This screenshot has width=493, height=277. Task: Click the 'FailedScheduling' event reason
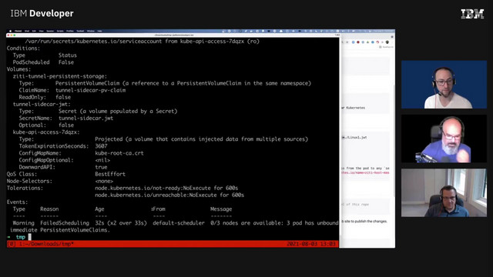65,223
